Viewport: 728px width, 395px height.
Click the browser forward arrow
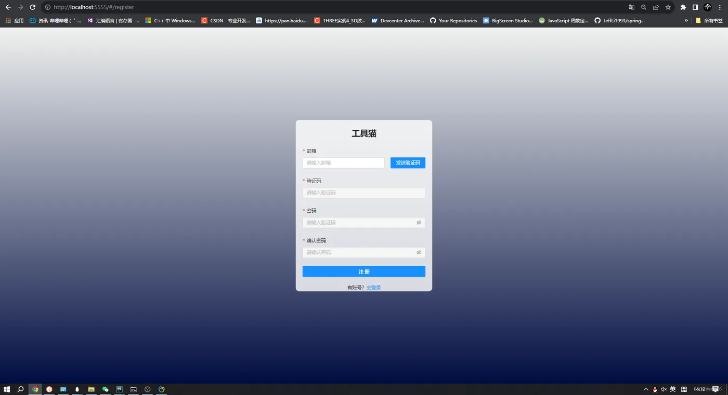tap(20, 7)
